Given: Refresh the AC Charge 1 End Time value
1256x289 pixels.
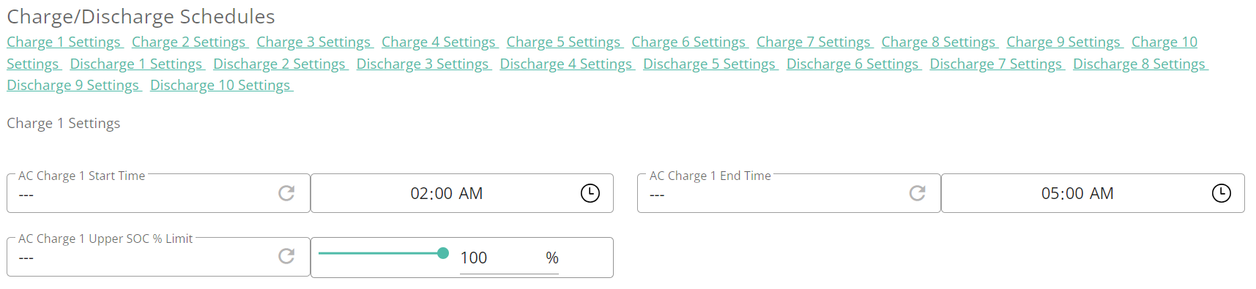Looking at the screenshot, I should point(917,193).
